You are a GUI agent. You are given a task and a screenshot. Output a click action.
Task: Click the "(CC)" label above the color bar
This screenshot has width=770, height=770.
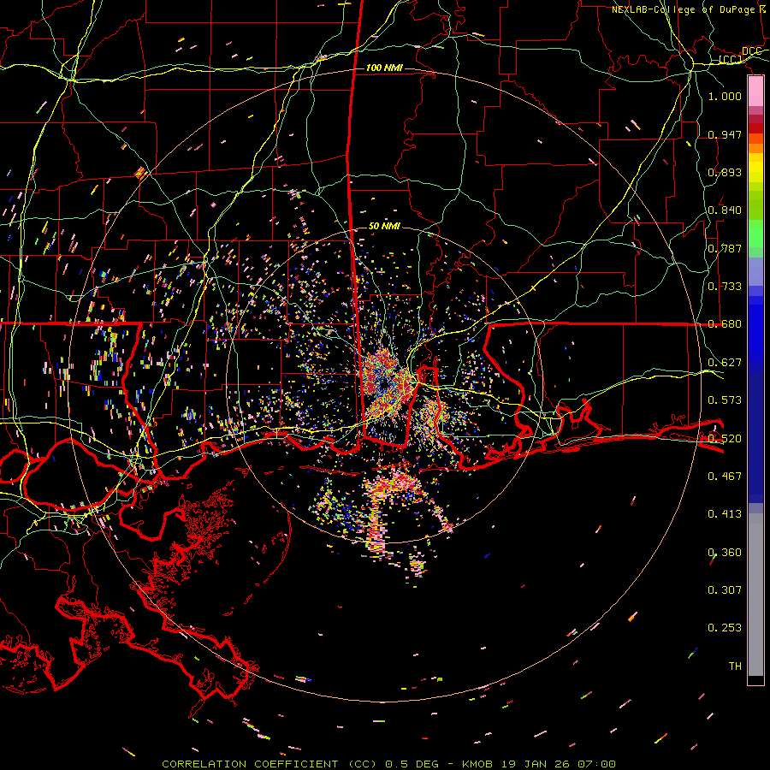tap(730, 60)
